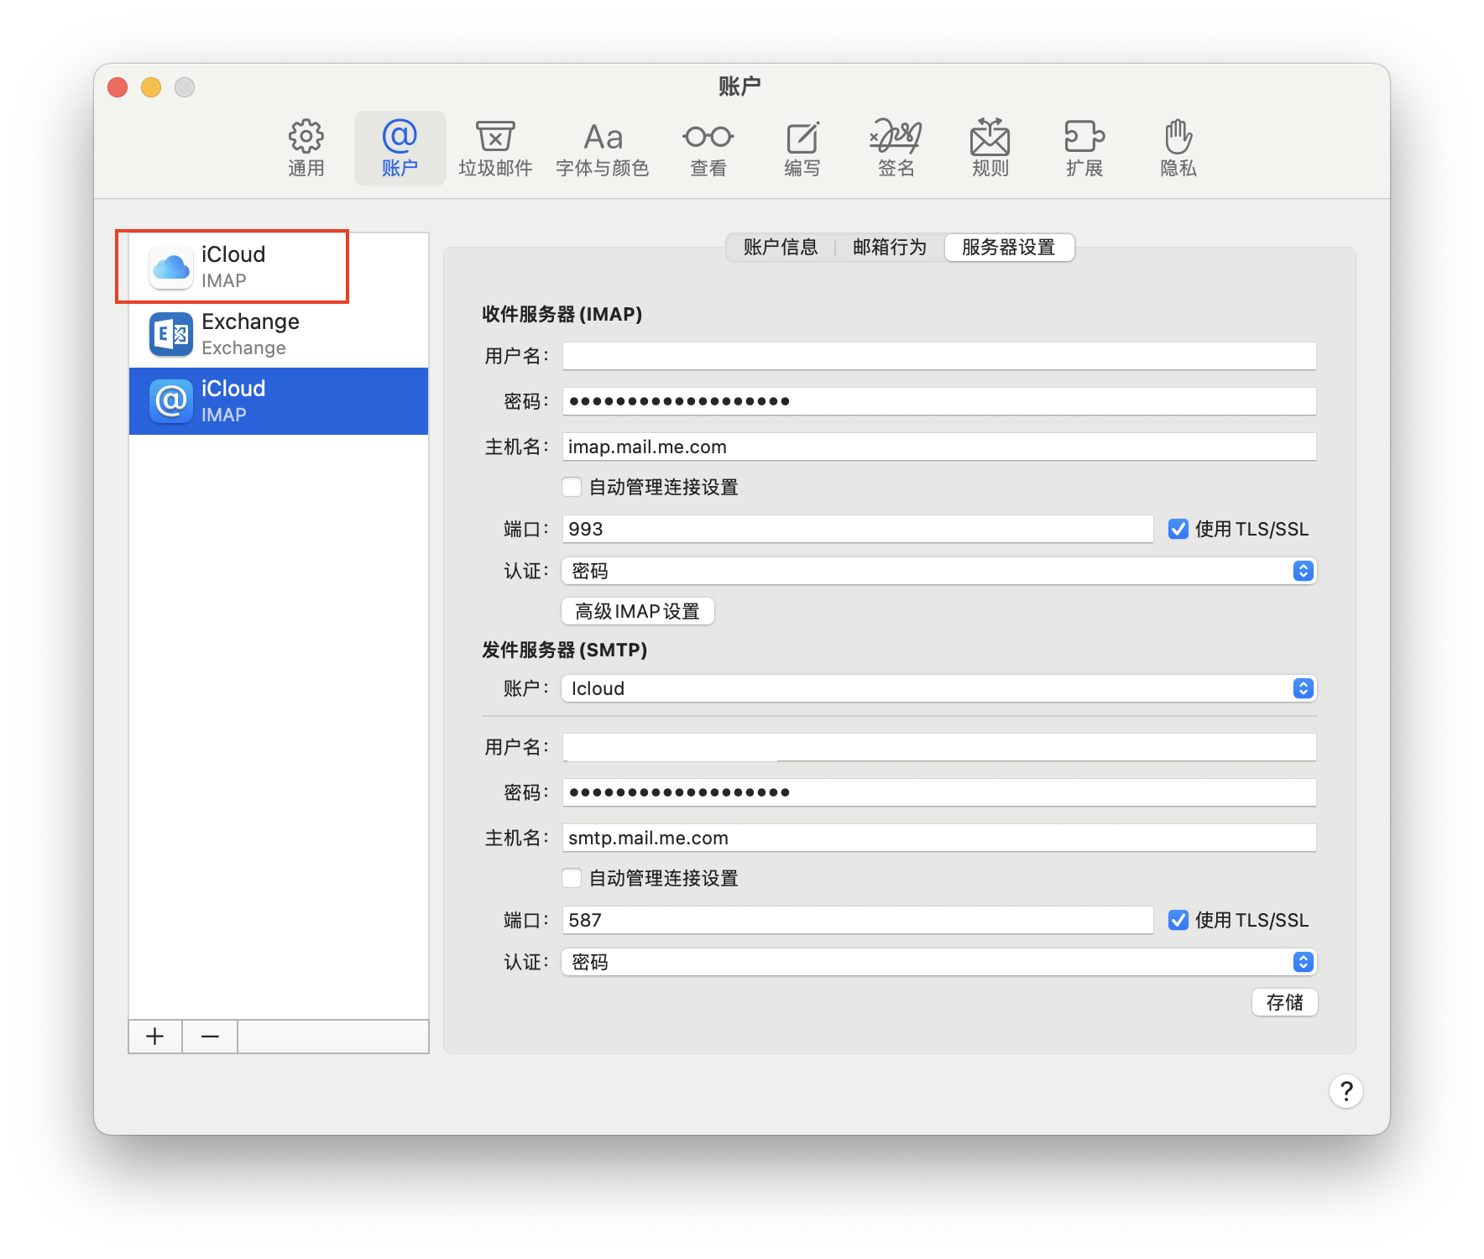This screenshot has width=1484, height=1259.
Task: Open SMTP authentication (认证) dropdown
Action: pos(938,962)
